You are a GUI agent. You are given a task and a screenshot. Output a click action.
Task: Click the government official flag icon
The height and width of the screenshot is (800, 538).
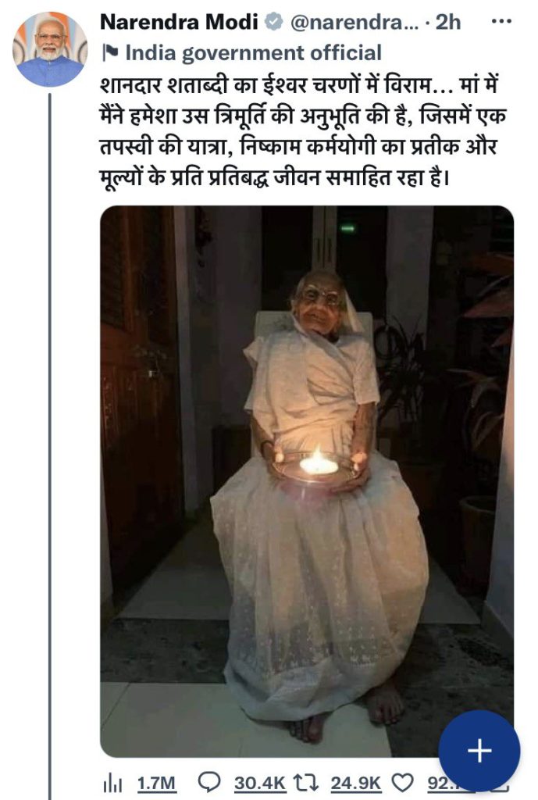(110, 52)
